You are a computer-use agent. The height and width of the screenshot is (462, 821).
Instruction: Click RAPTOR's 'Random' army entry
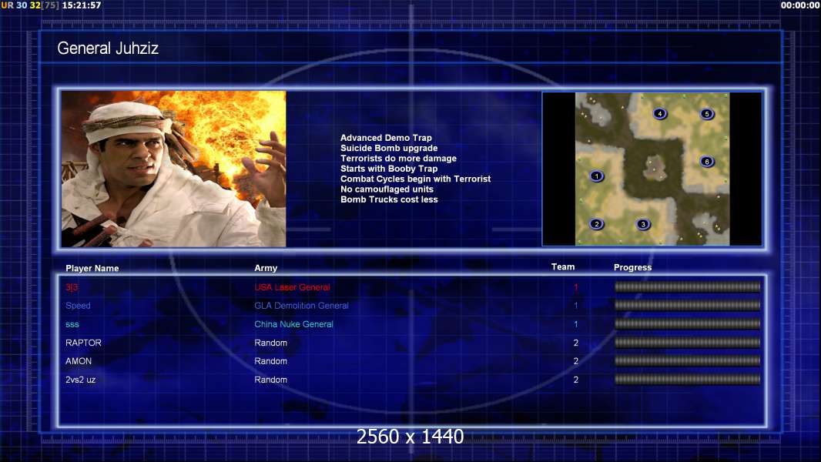(270, 343)
